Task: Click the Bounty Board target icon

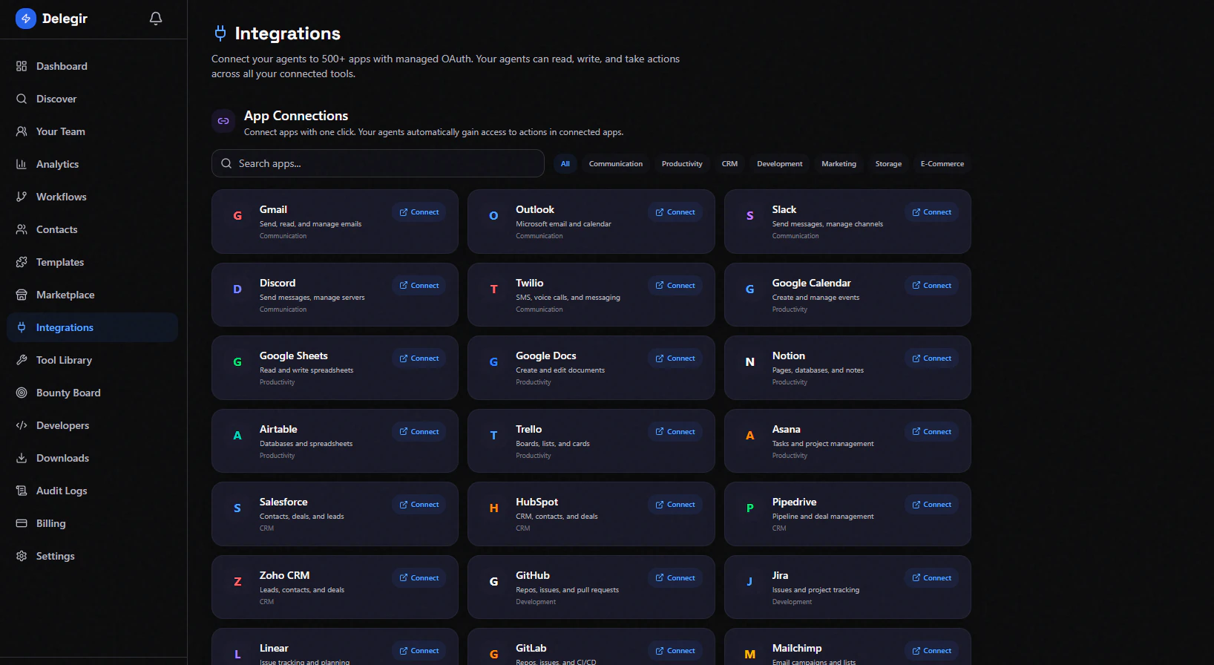Action: click(x=22, y=393)
